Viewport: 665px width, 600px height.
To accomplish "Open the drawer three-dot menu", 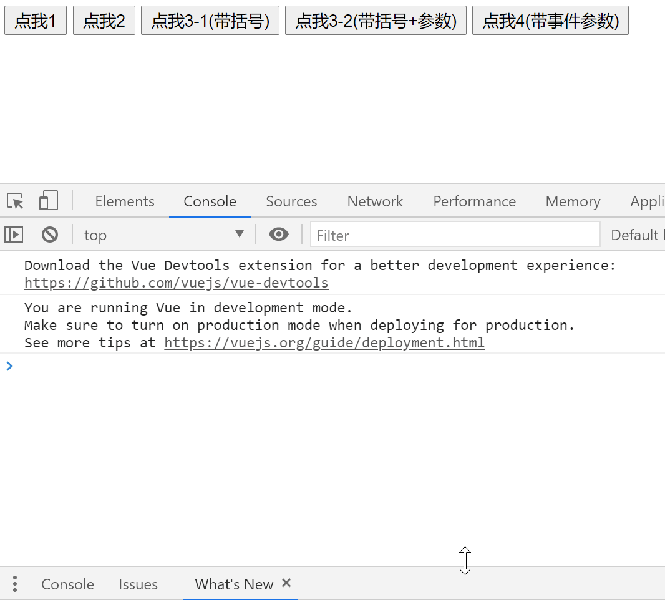I will 14,584.
